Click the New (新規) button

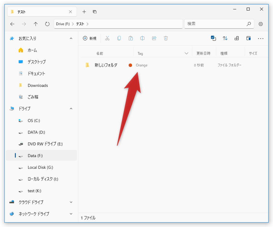click(90, 38)
